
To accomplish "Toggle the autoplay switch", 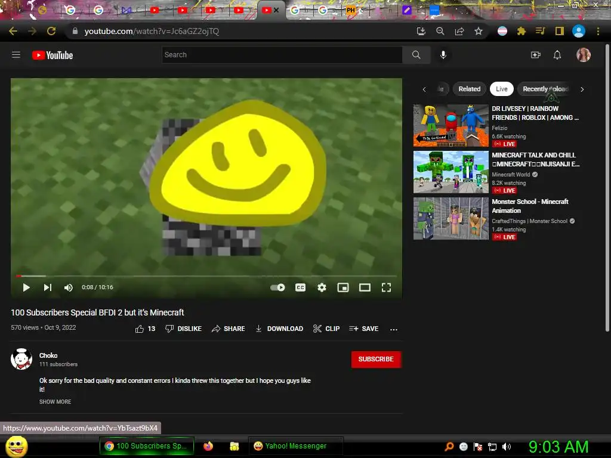I will (277, 287).
